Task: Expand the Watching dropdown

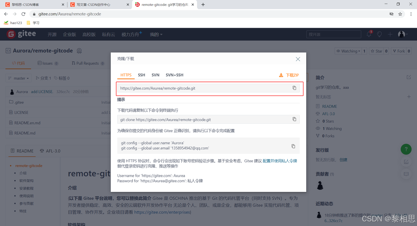Action: tap(348, 51)
